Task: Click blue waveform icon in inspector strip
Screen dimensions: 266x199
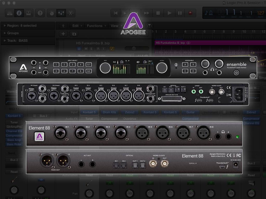Action: pos(41,180)
